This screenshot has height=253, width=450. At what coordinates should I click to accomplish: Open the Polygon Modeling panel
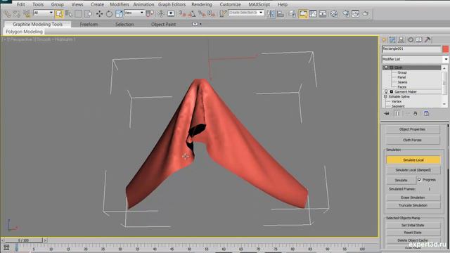[x=24, y=32]
